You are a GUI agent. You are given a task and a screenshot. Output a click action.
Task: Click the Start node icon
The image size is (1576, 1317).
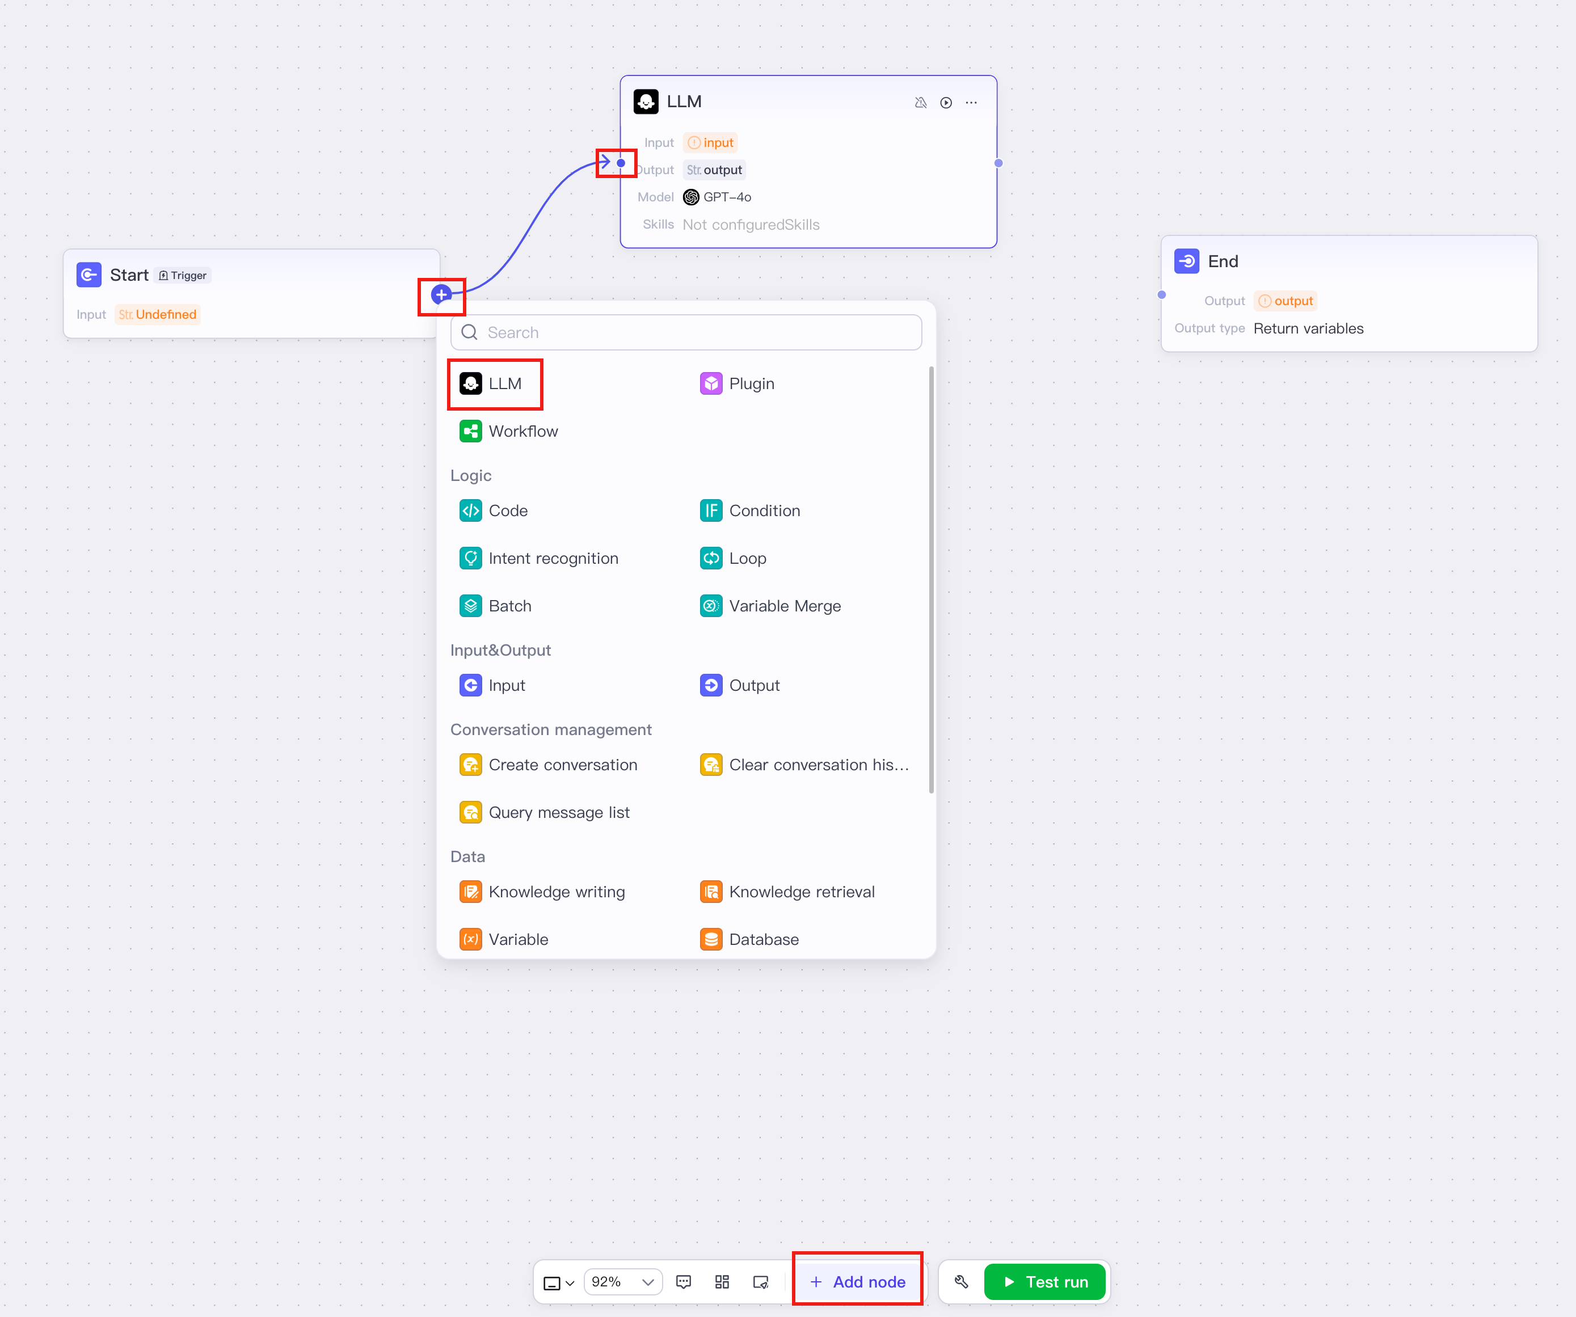click(89, 276)
